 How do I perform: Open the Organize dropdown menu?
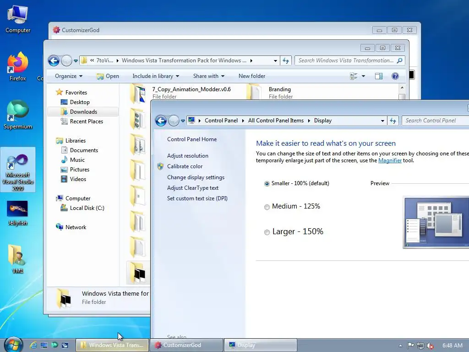pyautogui.click(x=69, y=76)
